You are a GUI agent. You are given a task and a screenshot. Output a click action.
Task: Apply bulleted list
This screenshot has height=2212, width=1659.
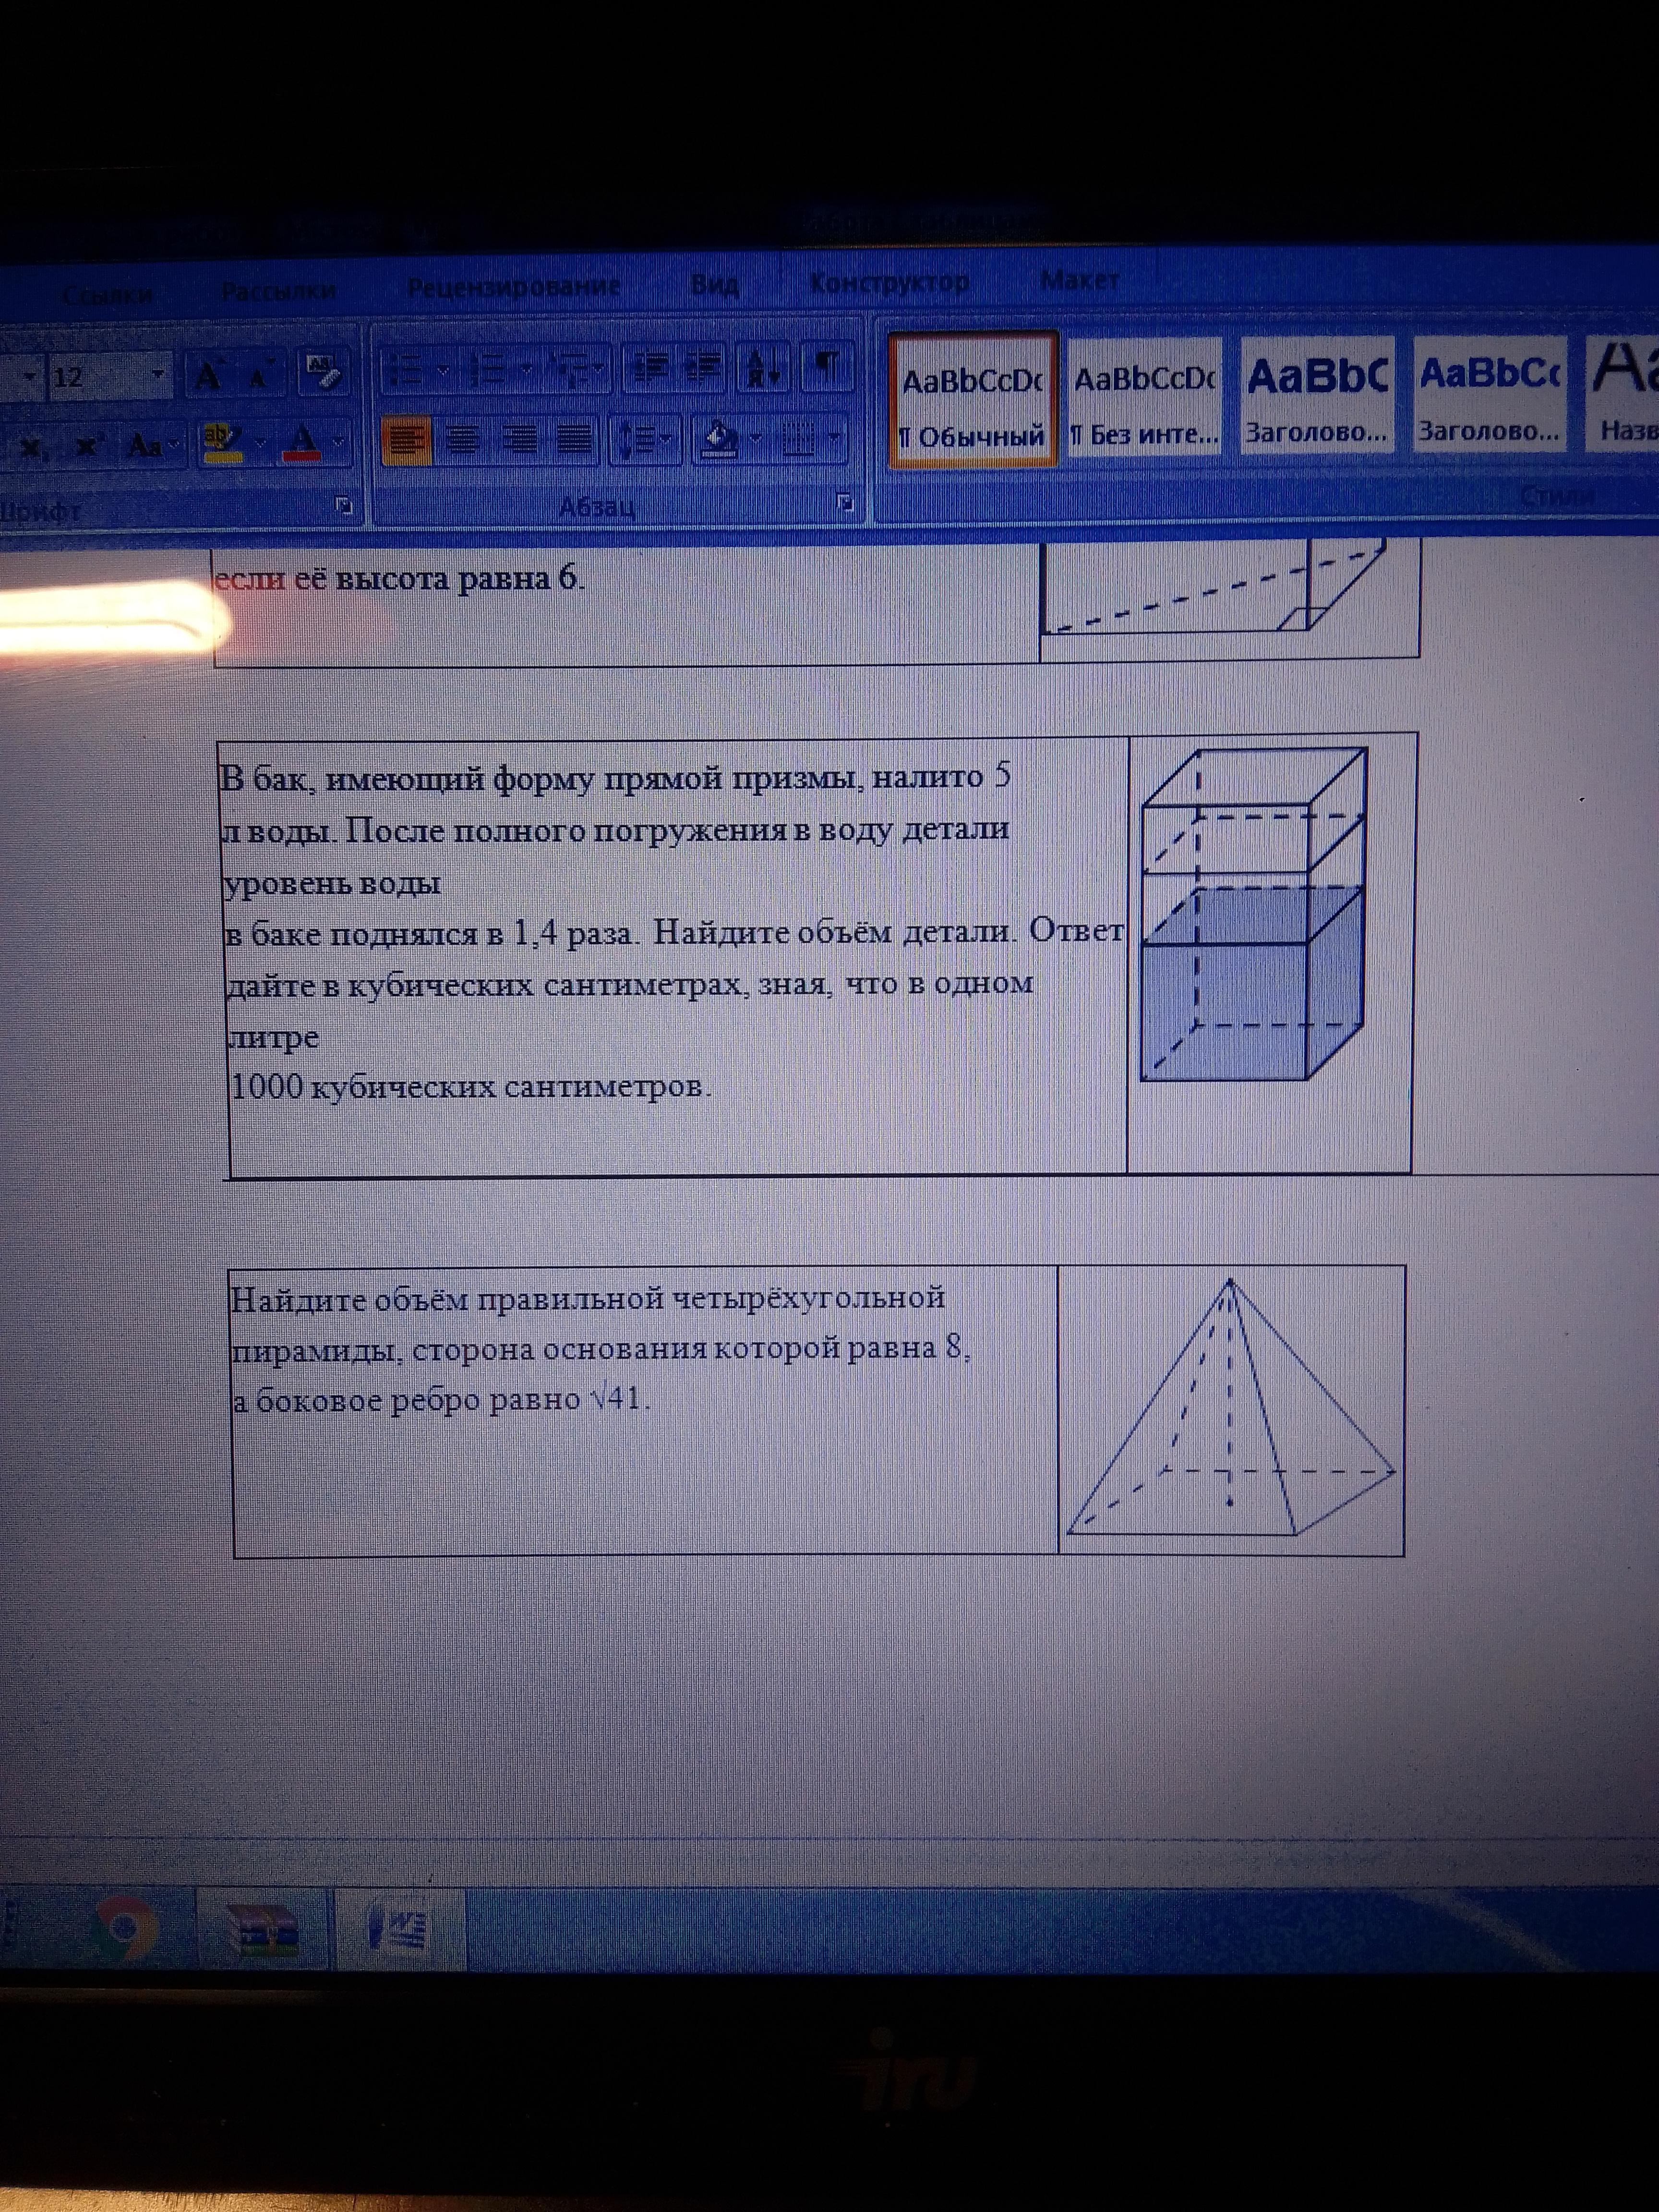[406, 370]
